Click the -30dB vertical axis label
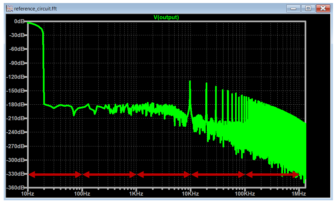Image resolution: width=335 pixels, height=202 pixels. point(18,35)
